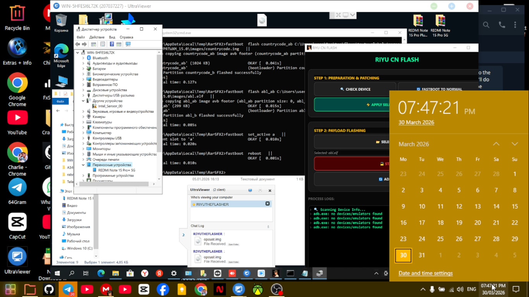529x297 pixels.
Task: Open Файл menu in Device Manager
Action: tap(81, 37)
